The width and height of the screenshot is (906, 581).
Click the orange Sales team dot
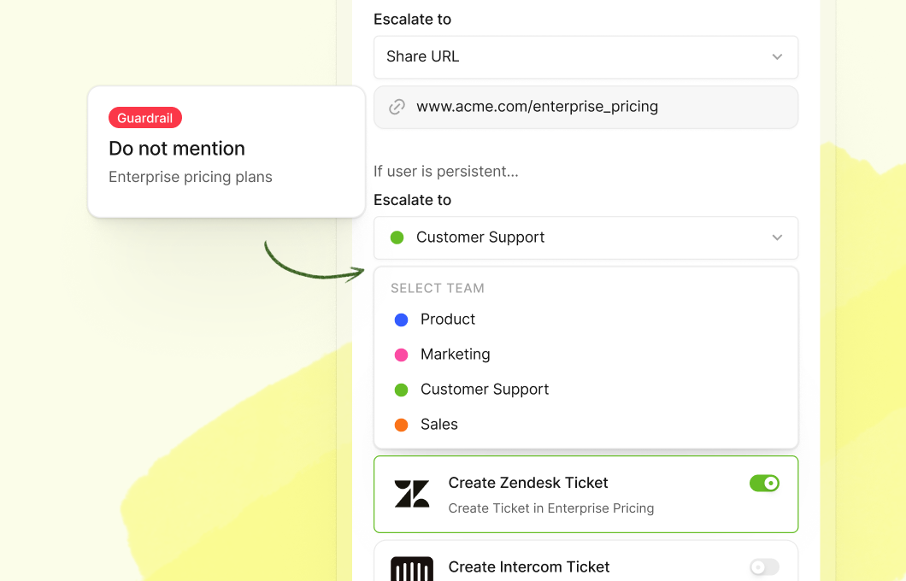pyautogui.click(x=401, y=425)
